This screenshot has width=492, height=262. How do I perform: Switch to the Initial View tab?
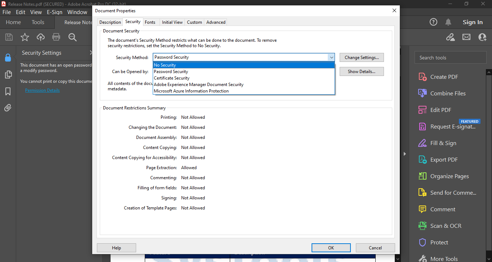pos(172,22)
